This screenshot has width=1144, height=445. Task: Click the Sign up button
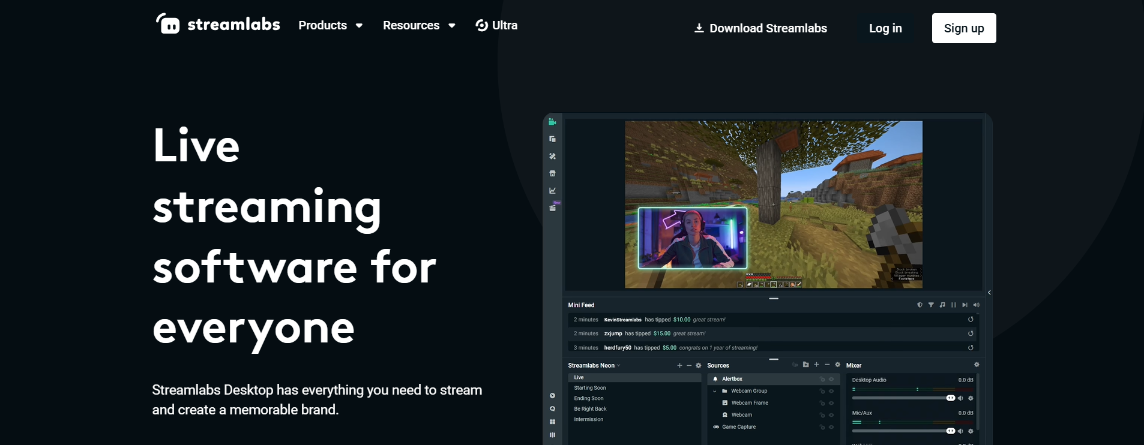(x=964, y=28)
